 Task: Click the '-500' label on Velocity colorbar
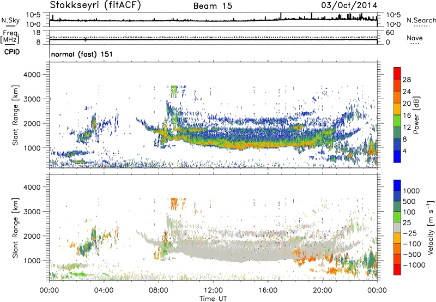click(x=411, y=254)
